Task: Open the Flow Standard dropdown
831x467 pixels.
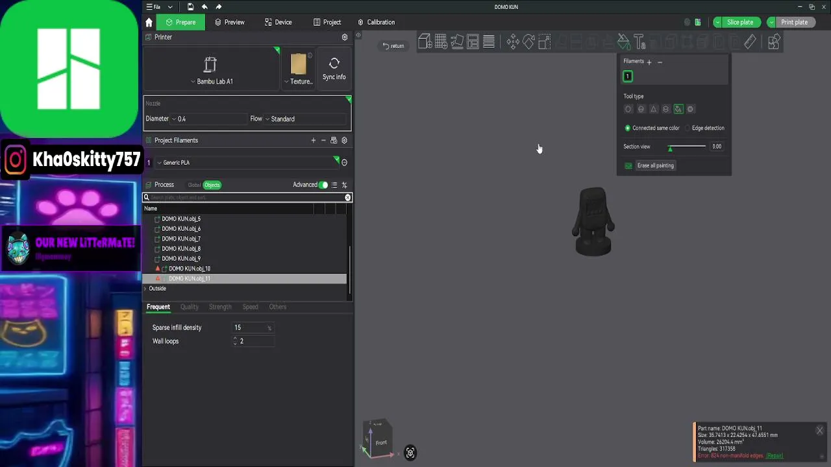Action: [305, 119]
